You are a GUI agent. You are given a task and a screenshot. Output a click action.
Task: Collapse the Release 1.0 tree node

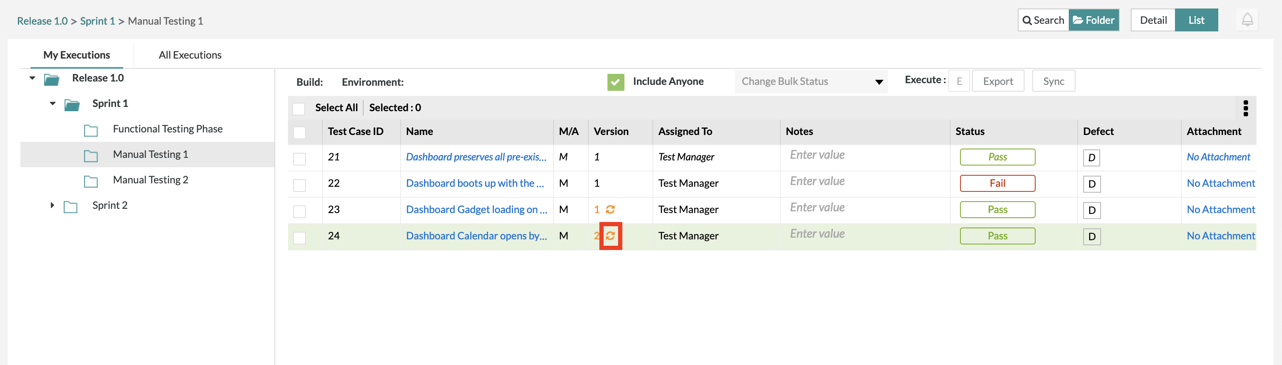[x=32, y=78]
